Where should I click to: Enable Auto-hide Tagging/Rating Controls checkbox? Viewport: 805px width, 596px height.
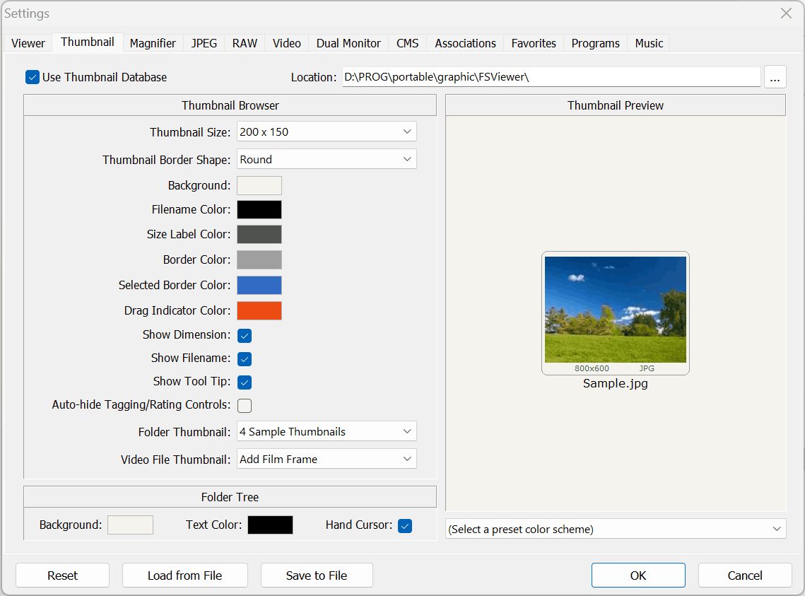click(245, 406)
